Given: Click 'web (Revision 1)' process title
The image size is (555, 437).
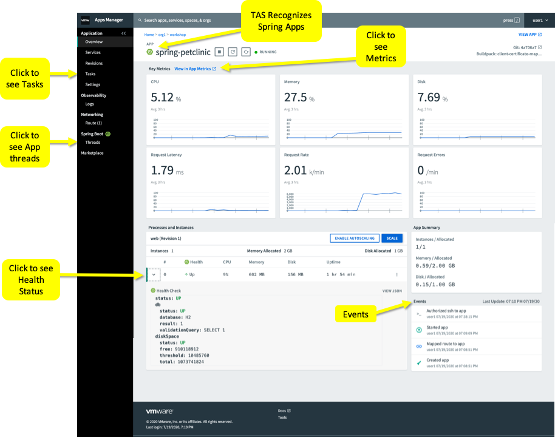Looking at the screenshot, I should tap(166, 239).
